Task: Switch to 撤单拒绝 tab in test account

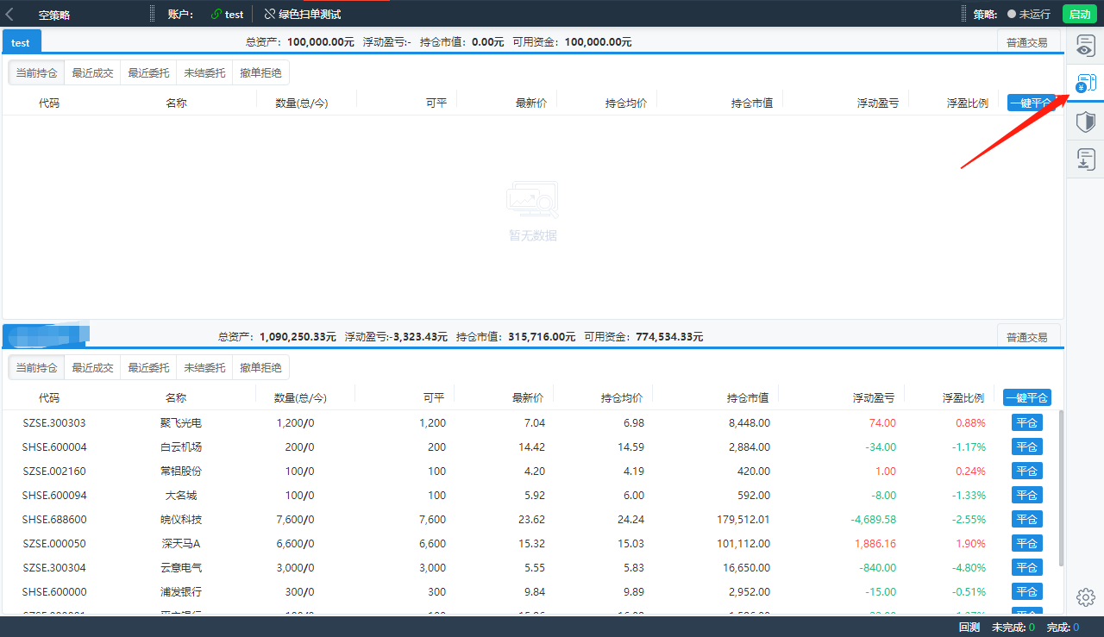Action: click(x=260, y=73)
